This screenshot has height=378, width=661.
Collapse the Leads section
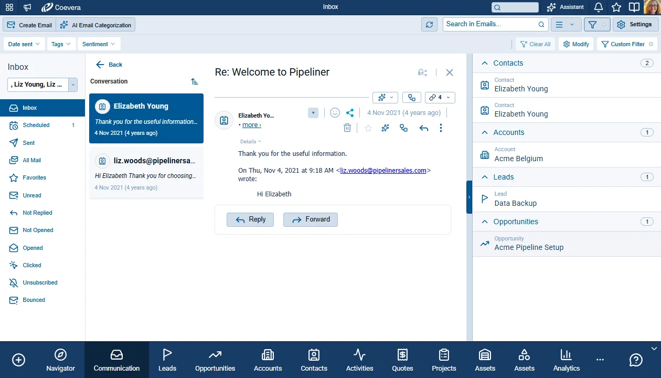[x=485, y=177]
